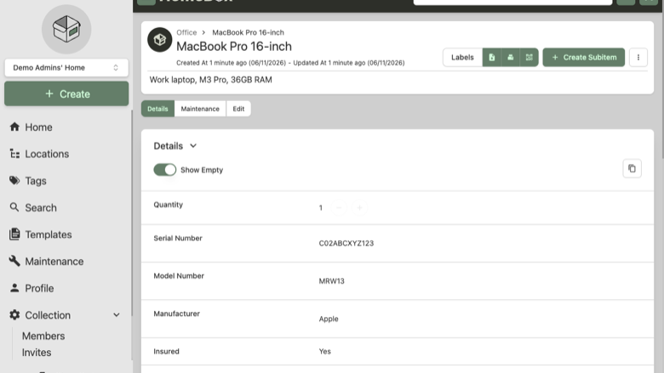Viewport: 664px width, 373px height.
Task: Click the MacBook Pro 16-inch breadcrumb
Action: pyautogui.click(x=249, y=32)
